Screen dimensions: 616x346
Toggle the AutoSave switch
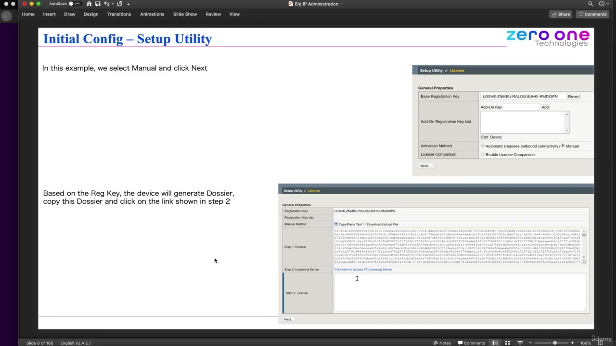[x=75, y=4]
